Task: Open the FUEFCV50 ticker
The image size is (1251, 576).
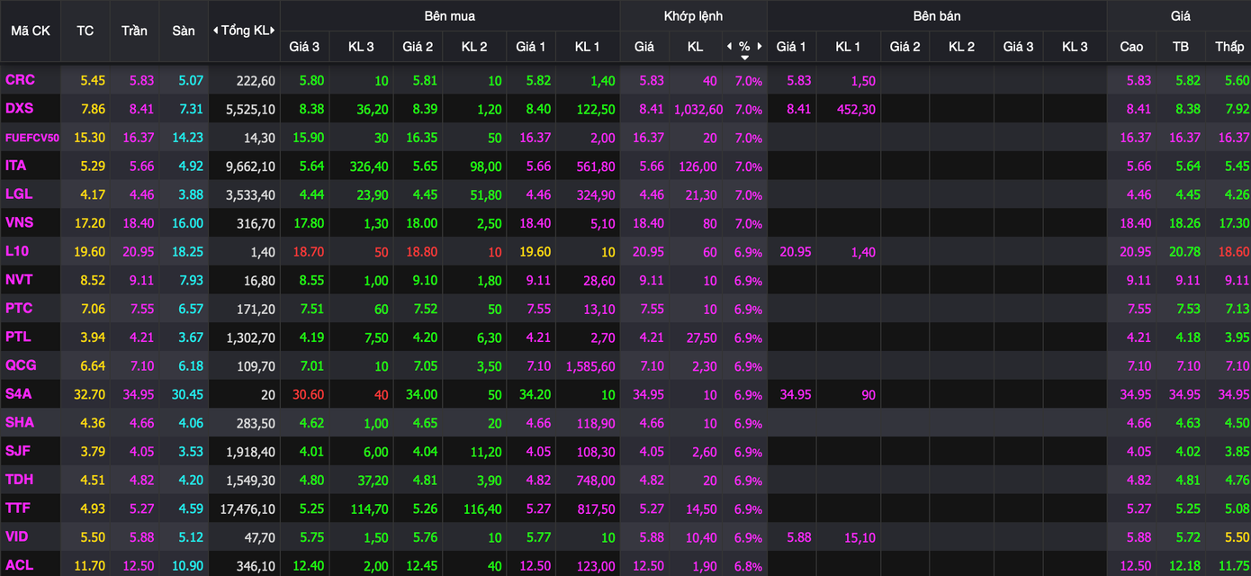Action: (x=31, y=138)
